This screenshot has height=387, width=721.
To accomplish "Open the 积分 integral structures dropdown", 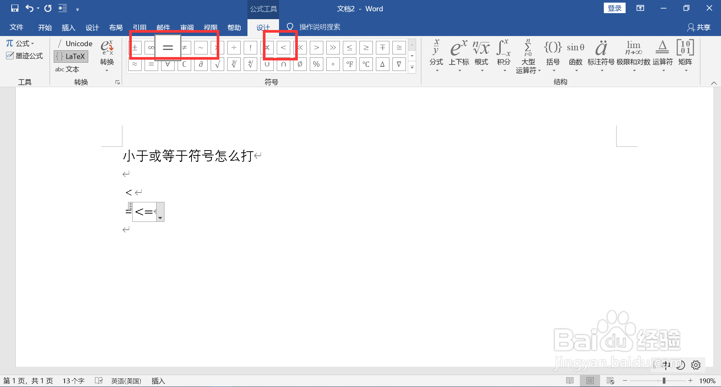I will pyautogui.click(x=504, y=56).
